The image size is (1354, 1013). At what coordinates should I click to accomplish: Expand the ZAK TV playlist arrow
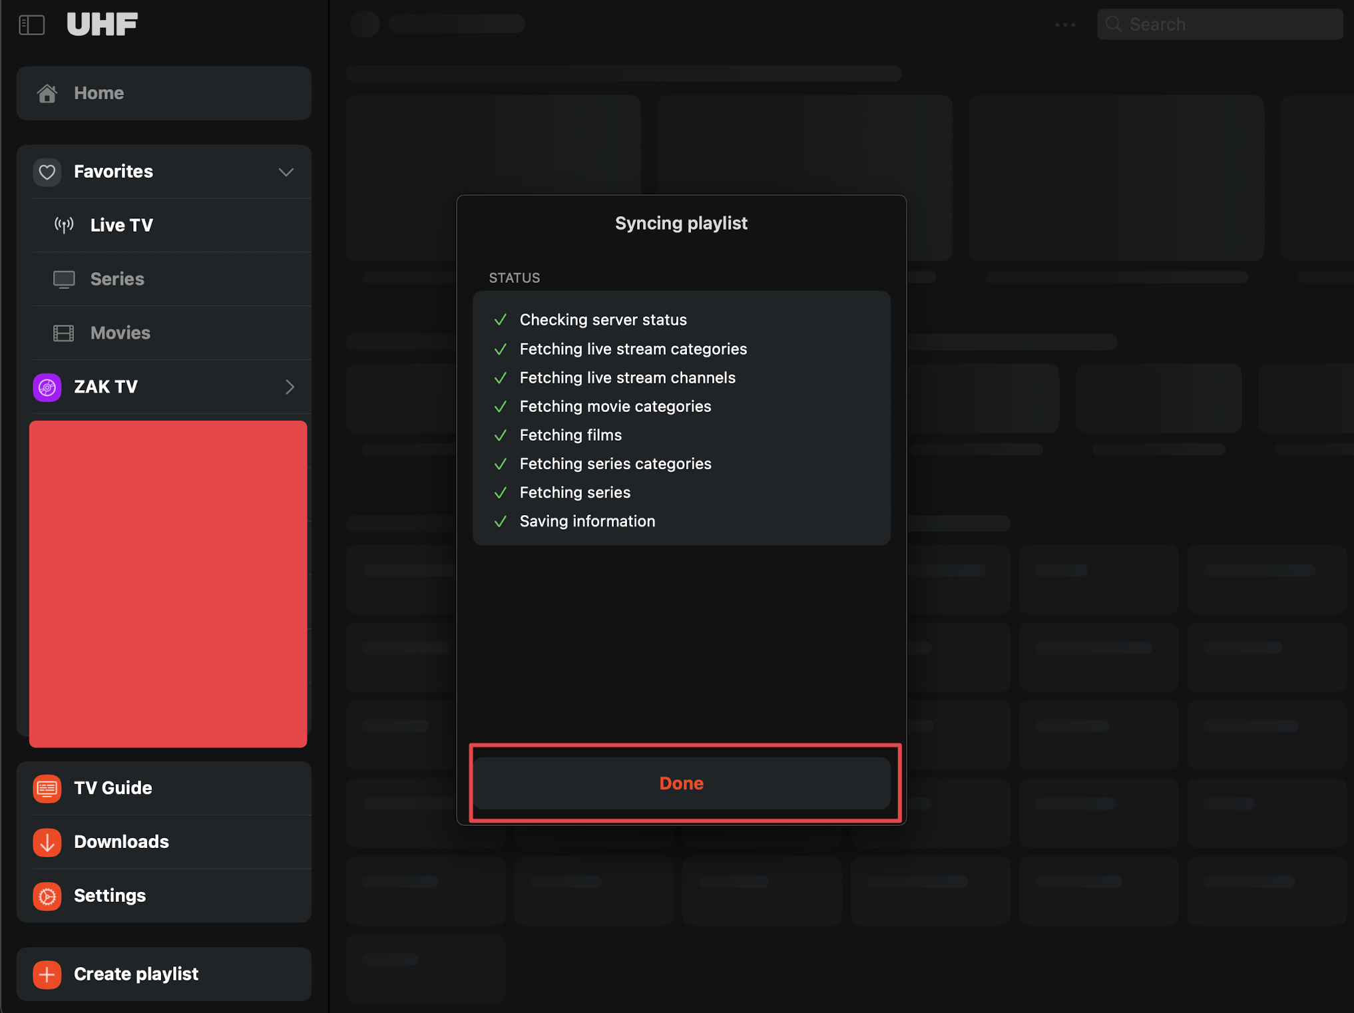(290, 387)
